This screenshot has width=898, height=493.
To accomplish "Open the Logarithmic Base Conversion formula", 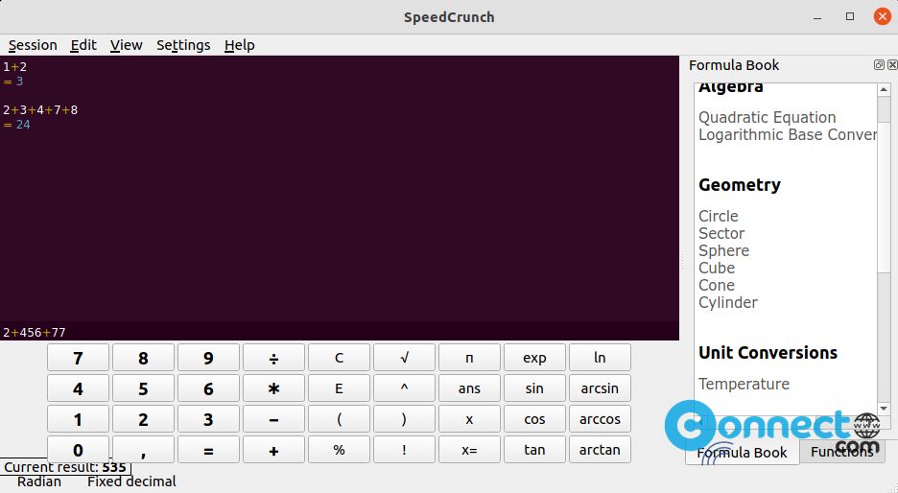I will click(x=788, y=134).
